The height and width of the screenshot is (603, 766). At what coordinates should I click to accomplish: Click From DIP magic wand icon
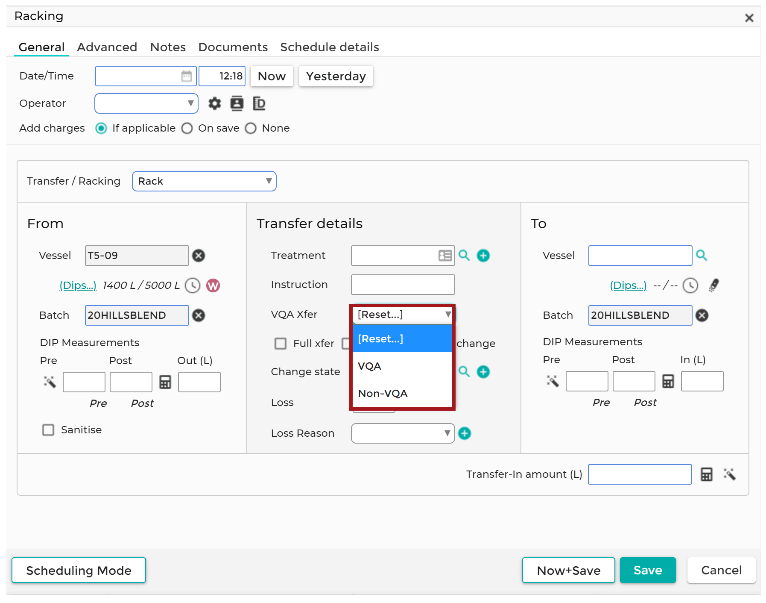click(50, 382)
